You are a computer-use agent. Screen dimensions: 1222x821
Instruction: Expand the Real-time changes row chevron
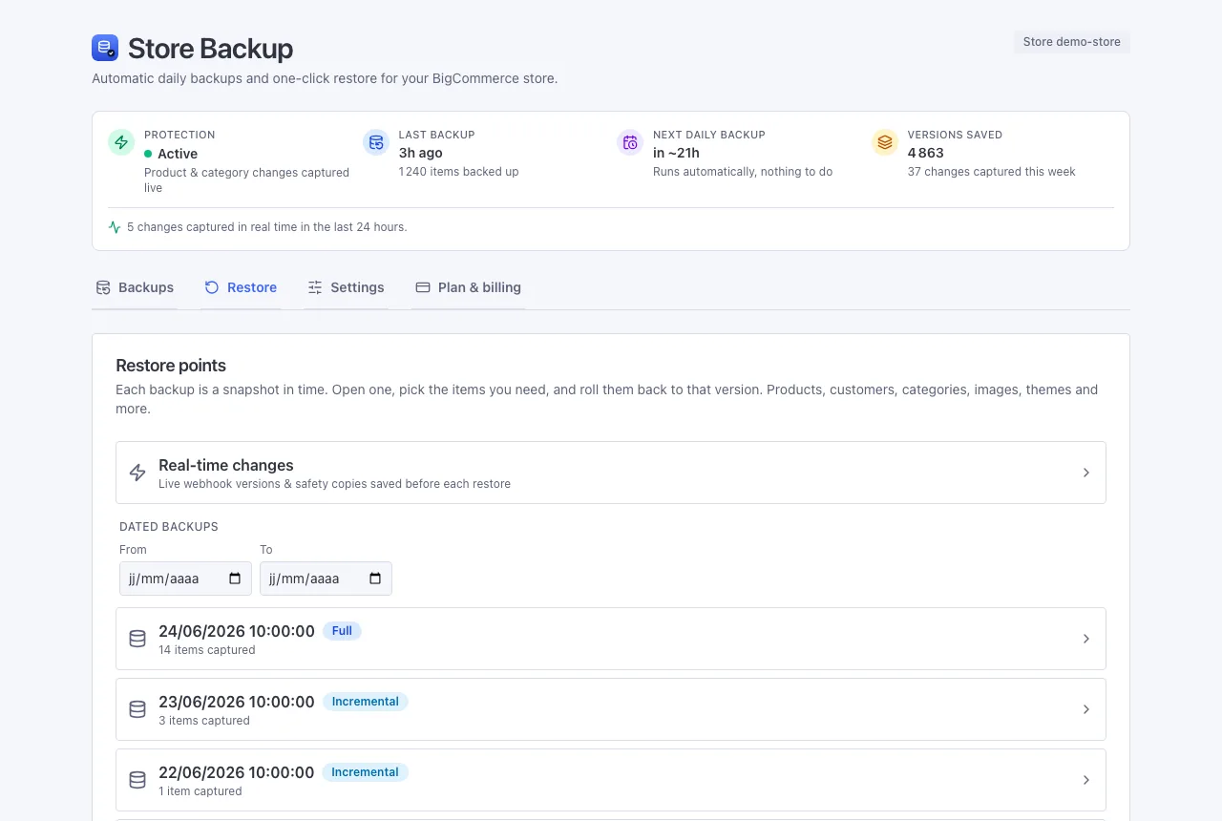(x=1086, y=473)
